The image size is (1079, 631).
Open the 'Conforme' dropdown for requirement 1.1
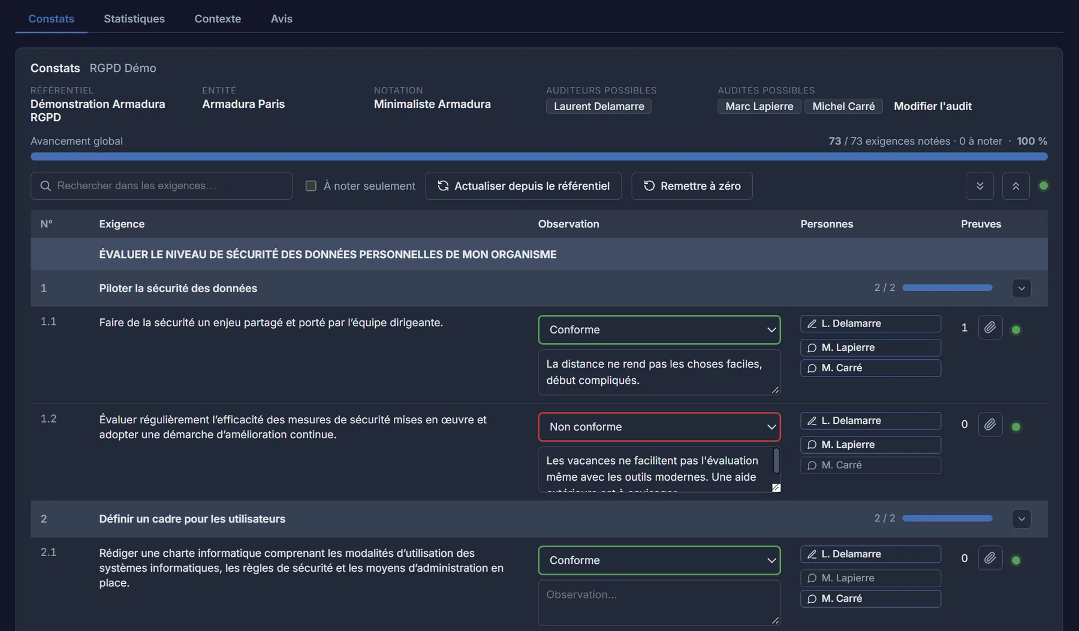coord(659,330)
